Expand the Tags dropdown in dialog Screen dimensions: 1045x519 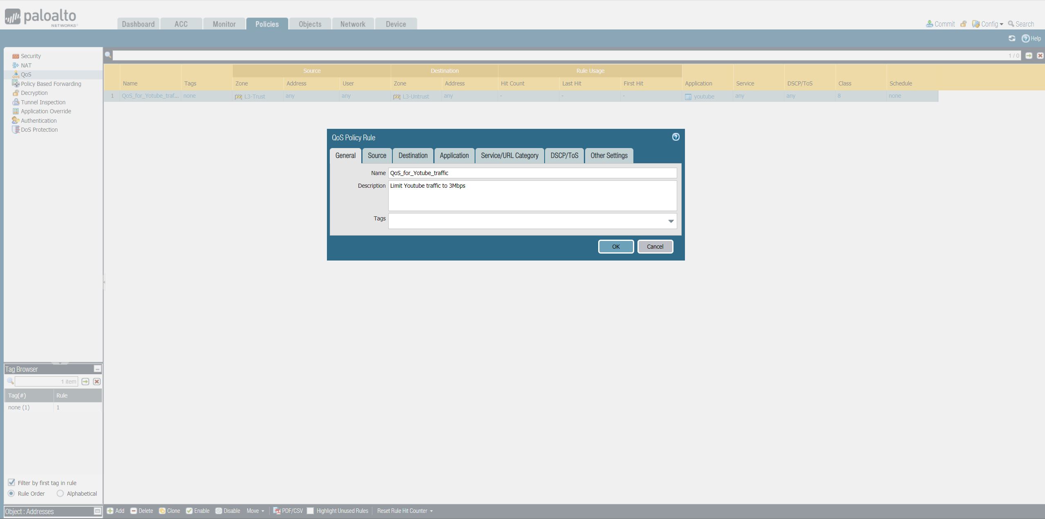[x=671, y=221]
